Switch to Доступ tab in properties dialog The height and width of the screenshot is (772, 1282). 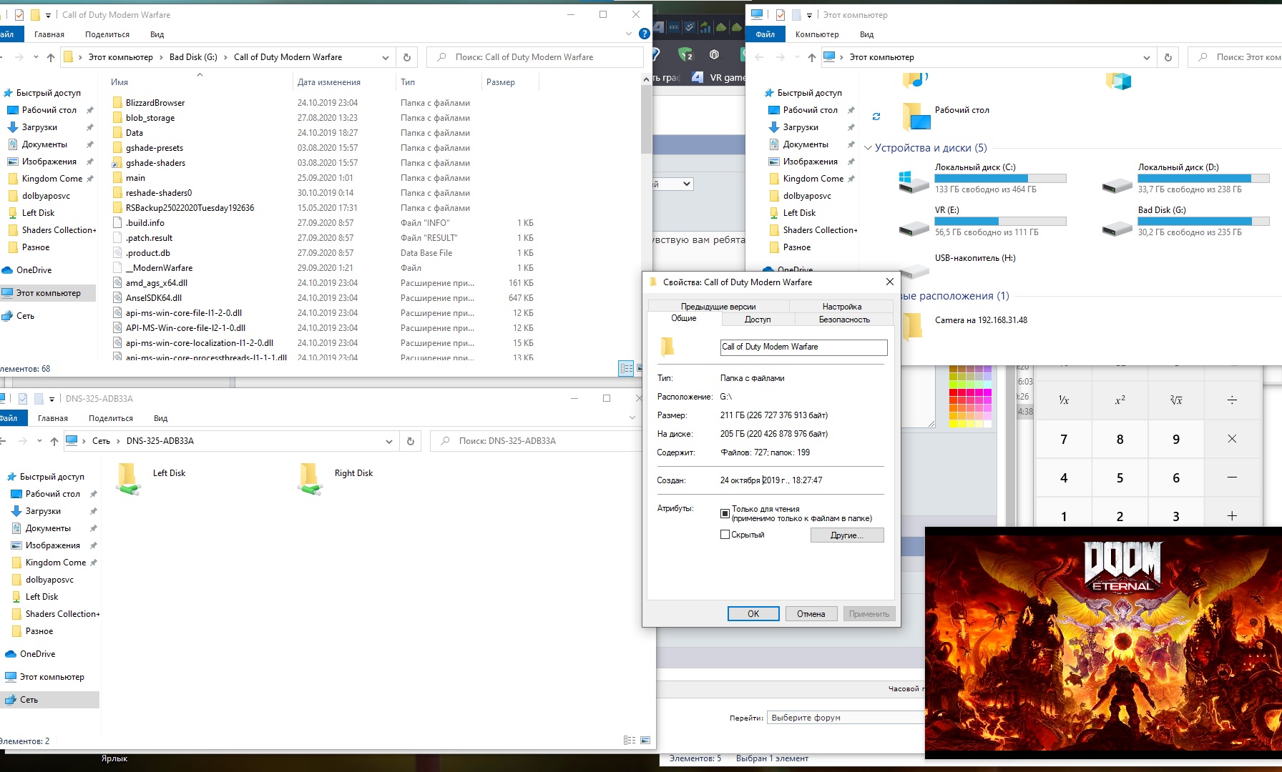(758, 320)
